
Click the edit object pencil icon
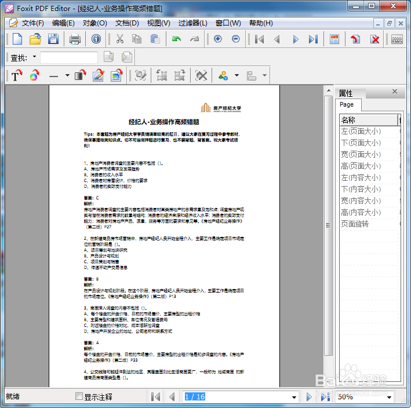(x=99, y=75)
